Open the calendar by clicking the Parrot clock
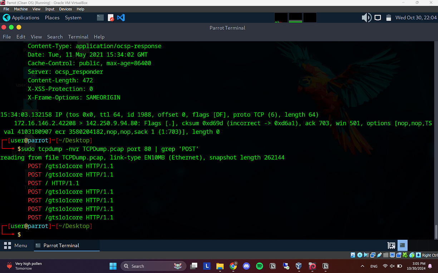Image resolution: width=438 pixels, height=273 pixels. point(416,17)
